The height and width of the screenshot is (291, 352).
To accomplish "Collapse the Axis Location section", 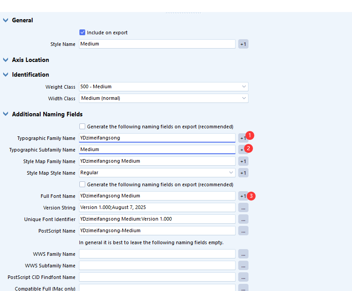I will 6,60.
